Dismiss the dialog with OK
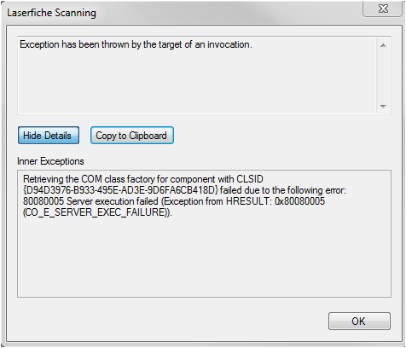This screenshot has width=406, height=348. (359, 322)
